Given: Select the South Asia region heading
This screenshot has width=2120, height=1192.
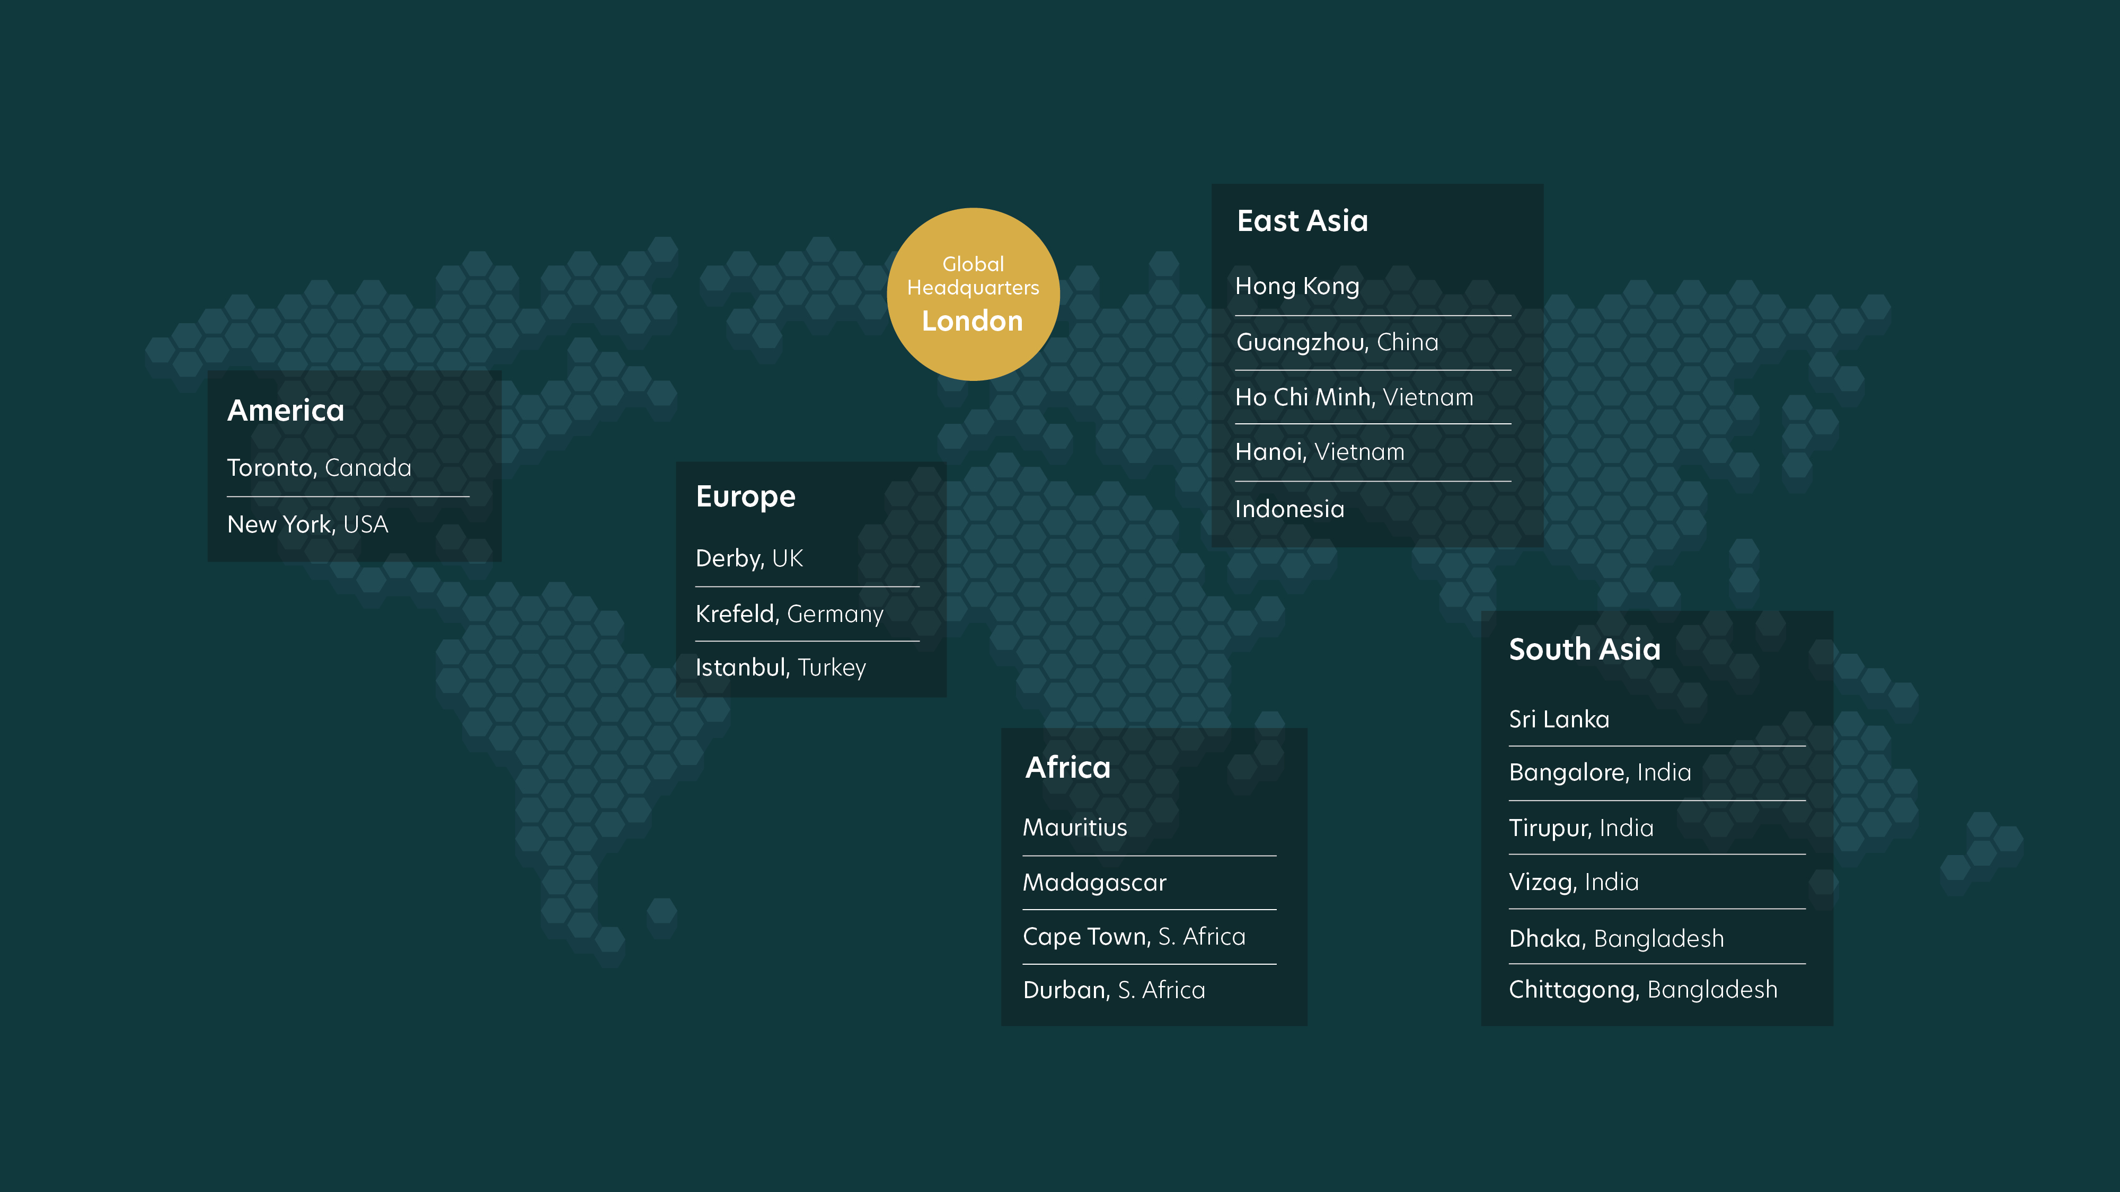Looking at the screenshot, I should tap(1585, 650).
